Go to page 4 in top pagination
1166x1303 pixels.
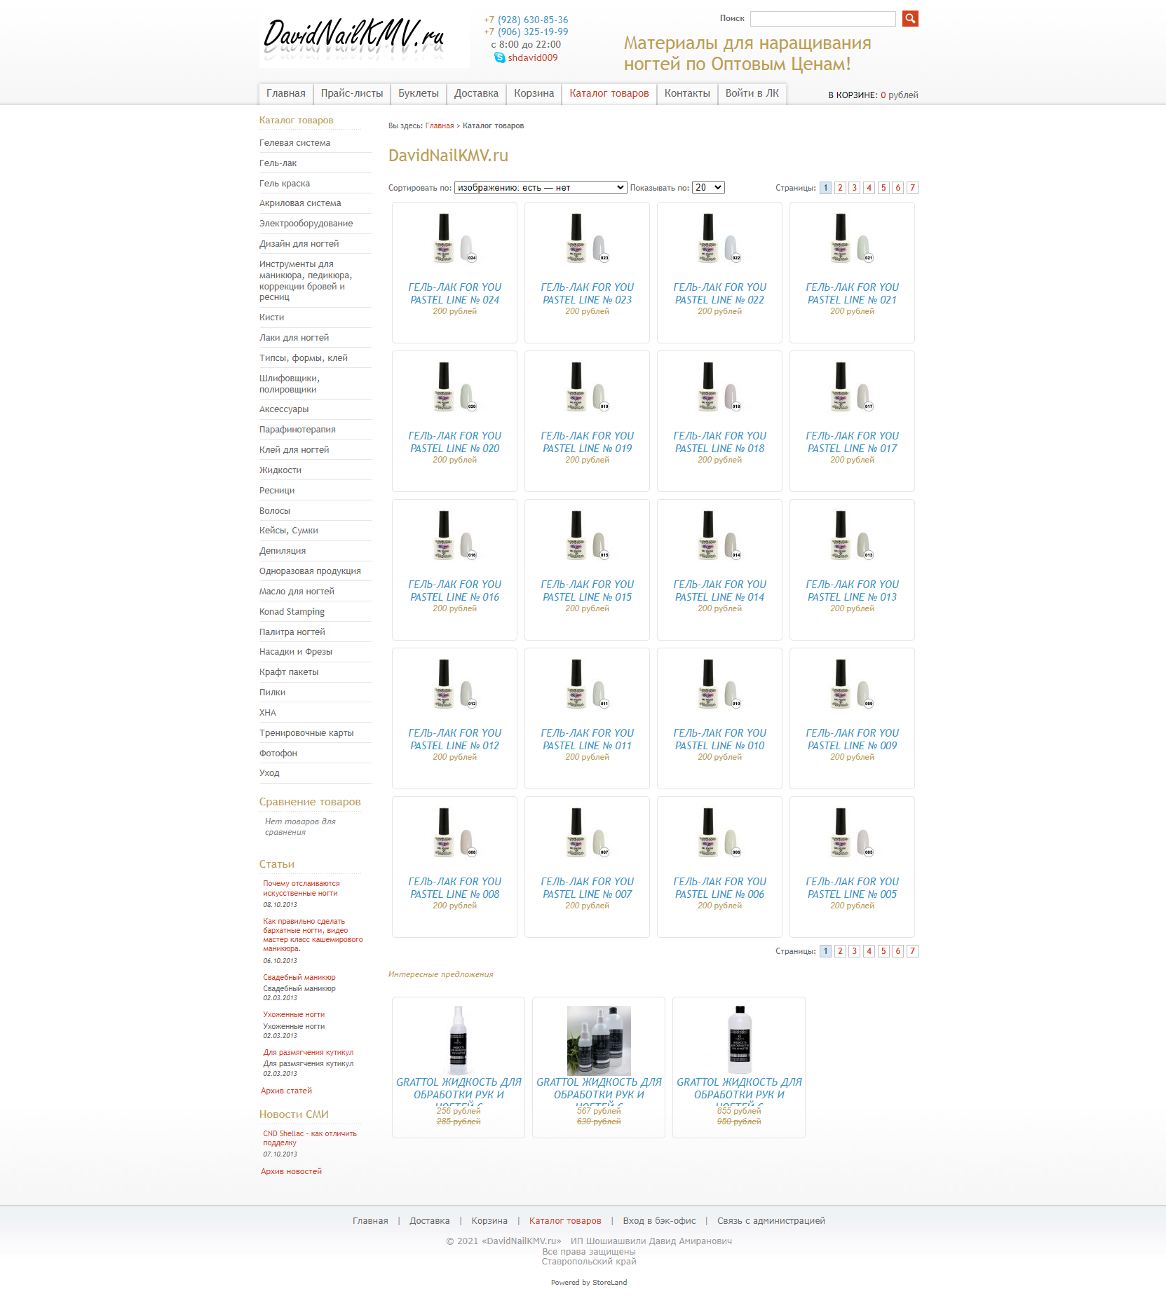(x=869, y=188)
